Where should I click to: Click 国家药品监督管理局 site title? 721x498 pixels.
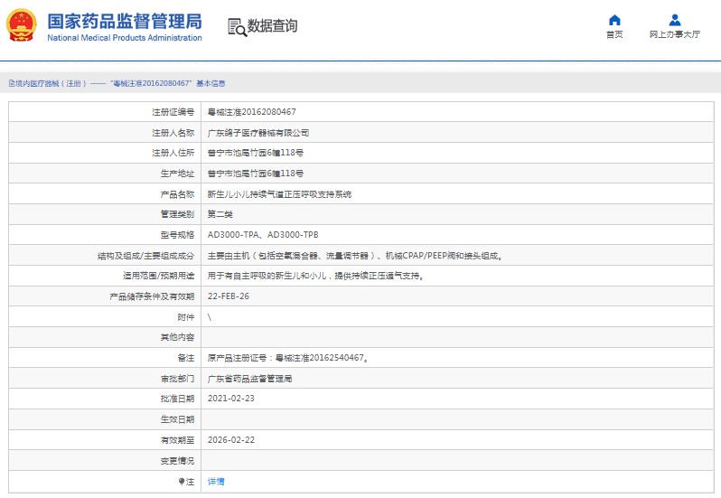click(x=125, y=21)
